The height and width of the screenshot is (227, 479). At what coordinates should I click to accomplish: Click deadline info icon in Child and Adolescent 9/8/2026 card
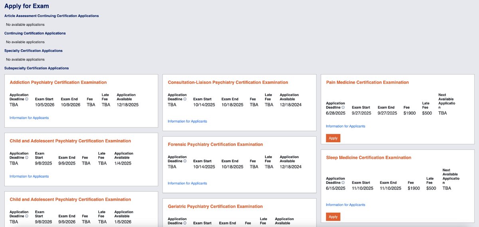click(27, 216)
